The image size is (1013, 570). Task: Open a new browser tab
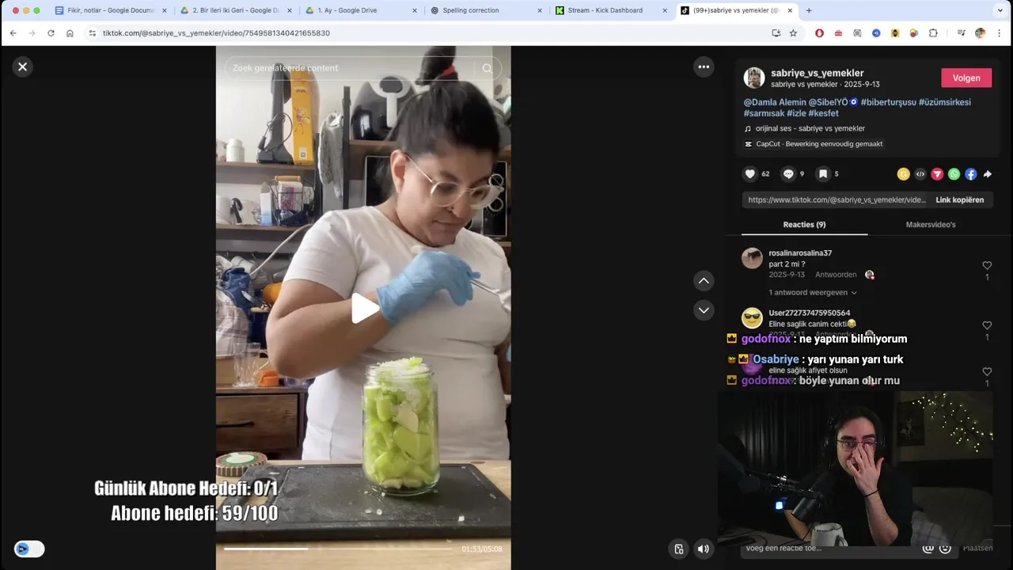808,10
